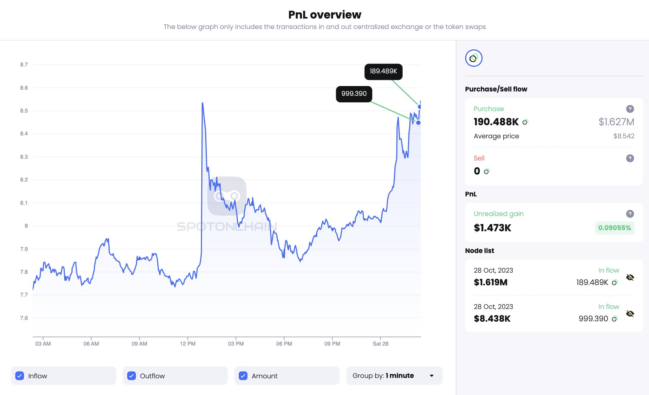Toggle the Amount checkbox

243,376
